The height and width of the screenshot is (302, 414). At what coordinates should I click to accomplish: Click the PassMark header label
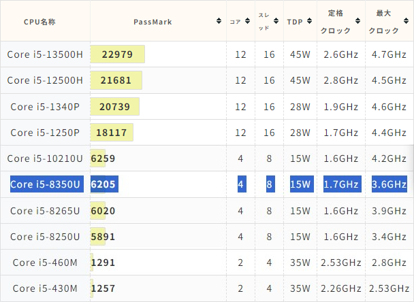click(153, 22)
